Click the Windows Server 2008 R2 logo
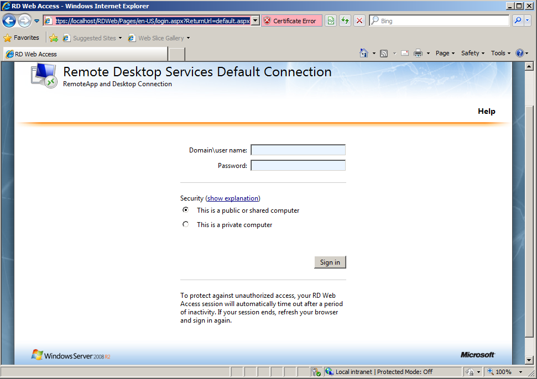 pos(71,355)
